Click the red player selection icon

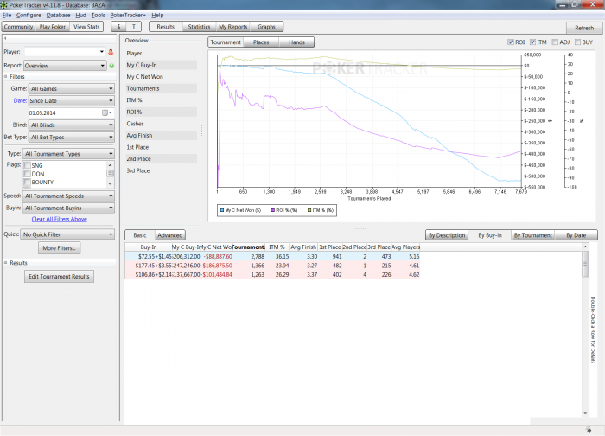point(111,52)
